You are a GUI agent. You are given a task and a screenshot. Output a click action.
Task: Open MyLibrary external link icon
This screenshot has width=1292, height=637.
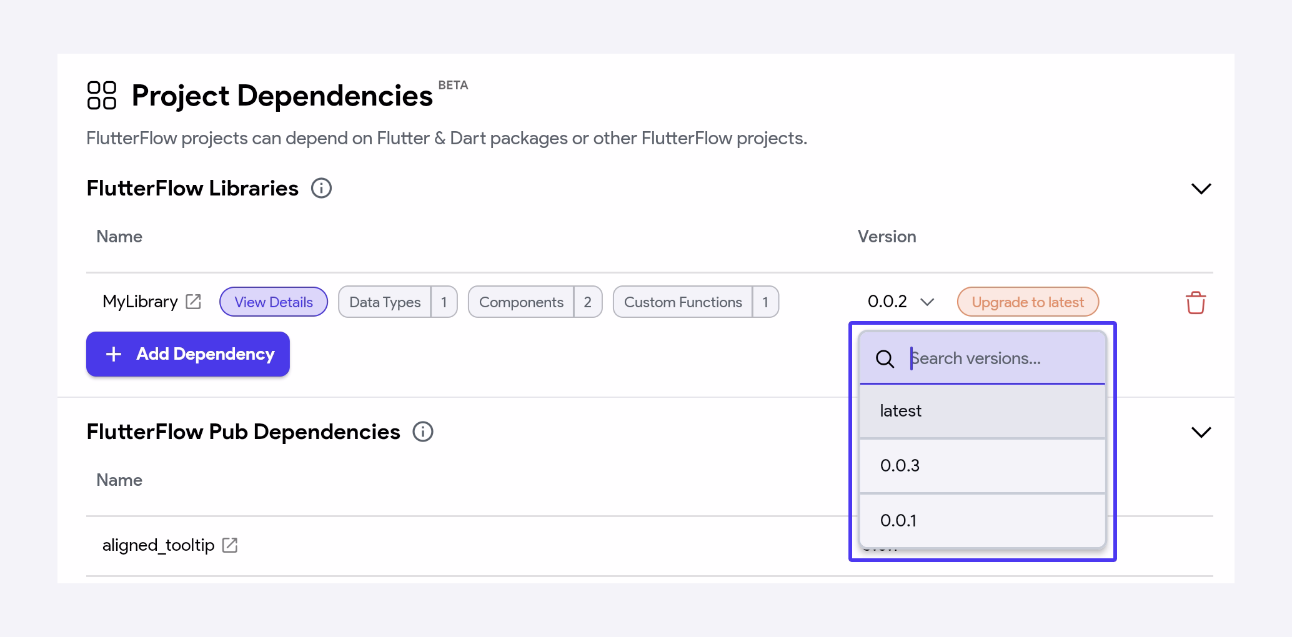pos(194,302)
